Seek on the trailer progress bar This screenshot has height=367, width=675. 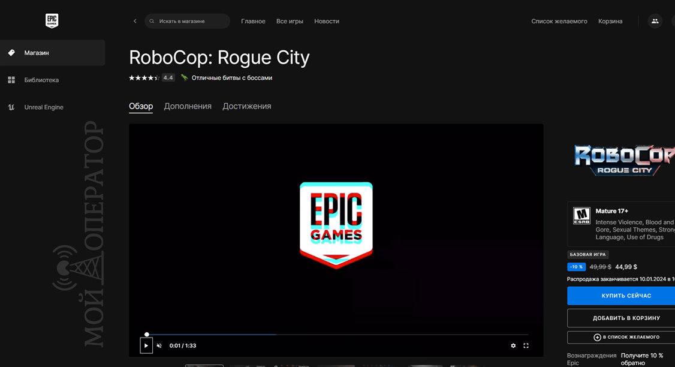point(337,334)
